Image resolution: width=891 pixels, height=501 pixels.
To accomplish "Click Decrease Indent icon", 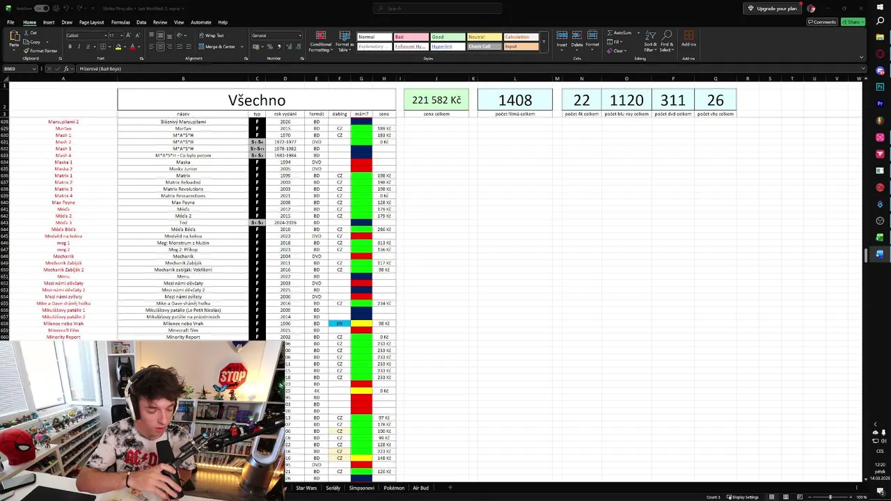I will [180, 47].
